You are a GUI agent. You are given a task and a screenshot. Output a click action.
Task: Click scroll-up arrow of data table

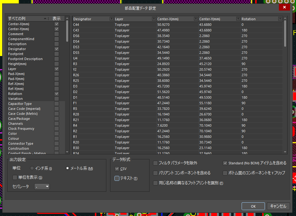click(285, 18)
